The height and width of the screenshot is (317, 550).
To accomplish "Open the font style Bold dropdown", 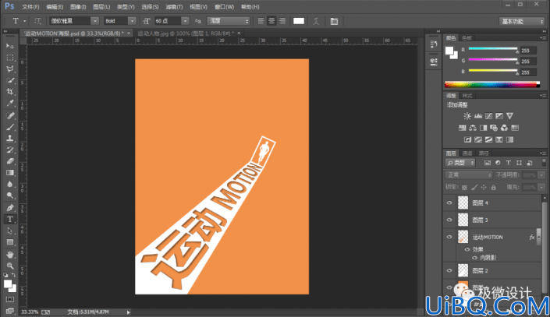I will [132, 21].
